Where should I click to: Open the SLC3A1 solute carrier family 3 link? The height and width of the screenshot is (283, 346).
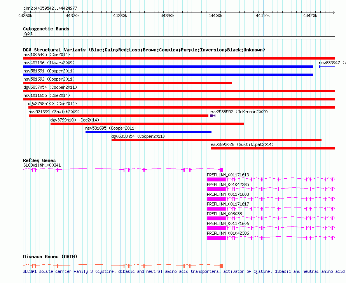click(x=184, y=271)
